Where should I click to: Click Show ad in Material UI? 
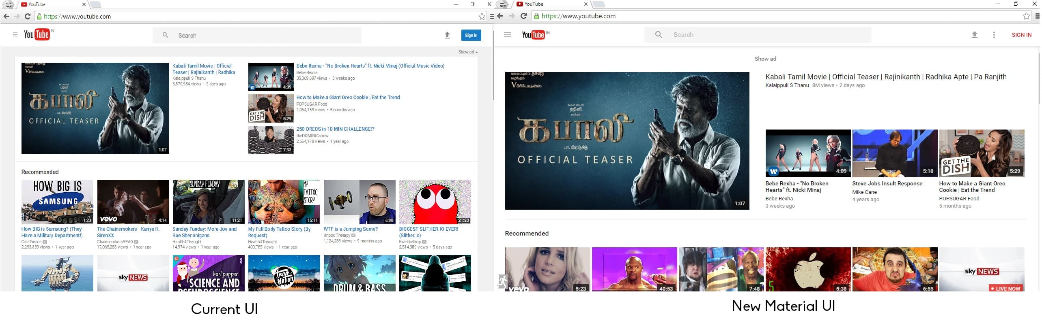click(x=765, y=59)
